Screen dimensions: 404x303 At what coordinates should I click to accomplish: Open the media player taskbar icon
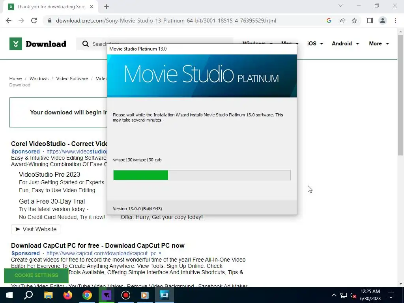(145, 295)
